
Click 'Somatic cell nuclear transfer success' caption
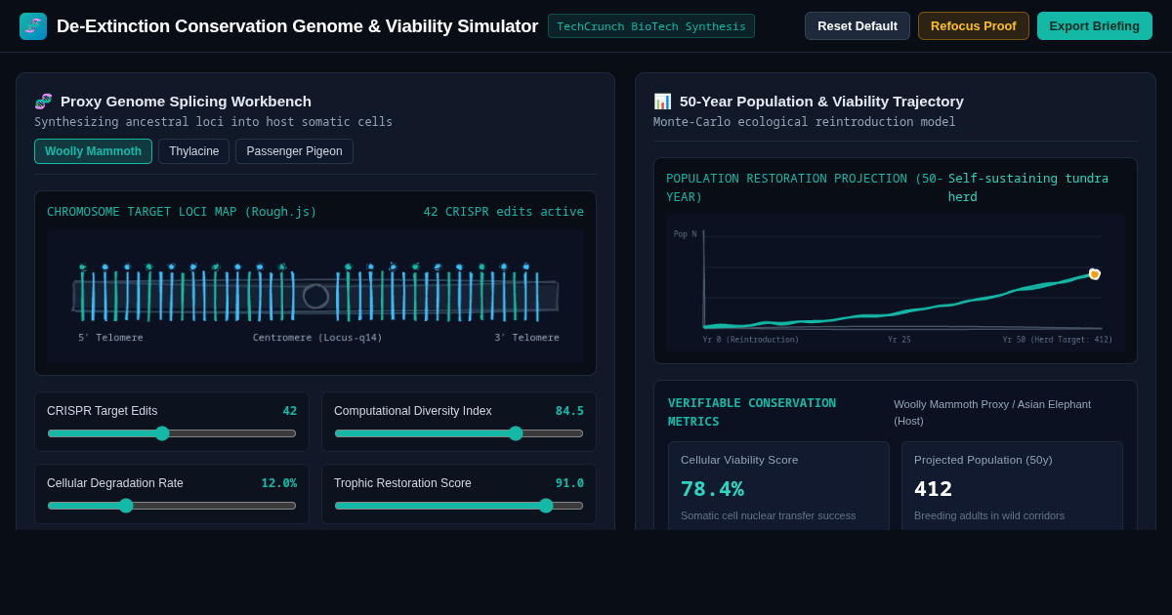tap(769, 515)
